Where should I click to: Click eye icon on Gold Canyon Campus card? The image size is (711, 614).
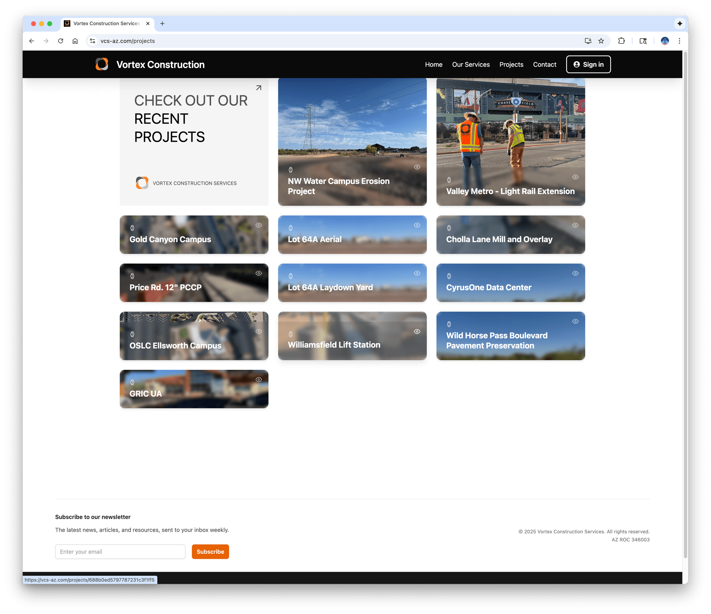[x=259, y=225]
